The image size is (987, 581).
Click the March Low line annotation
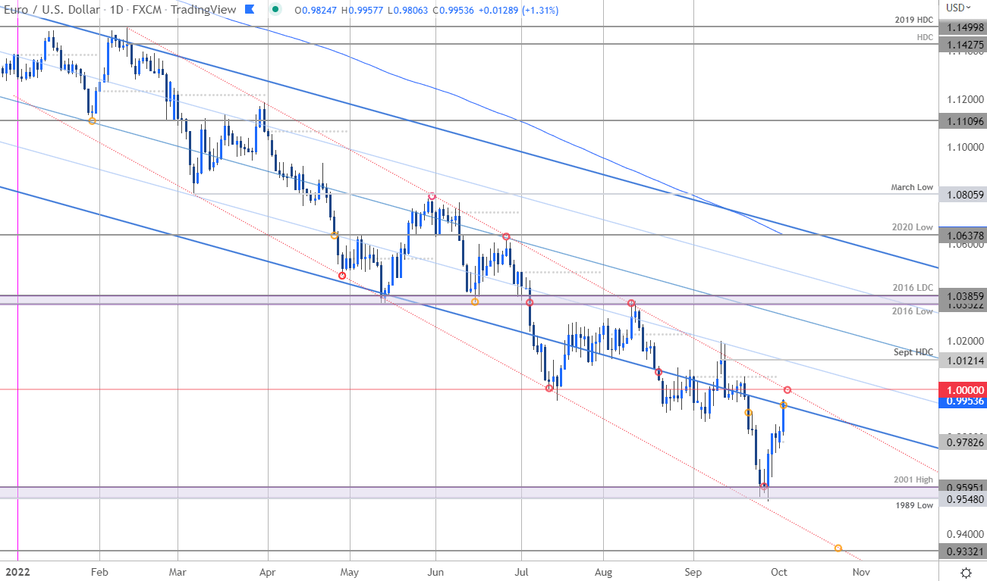(913, 187)
